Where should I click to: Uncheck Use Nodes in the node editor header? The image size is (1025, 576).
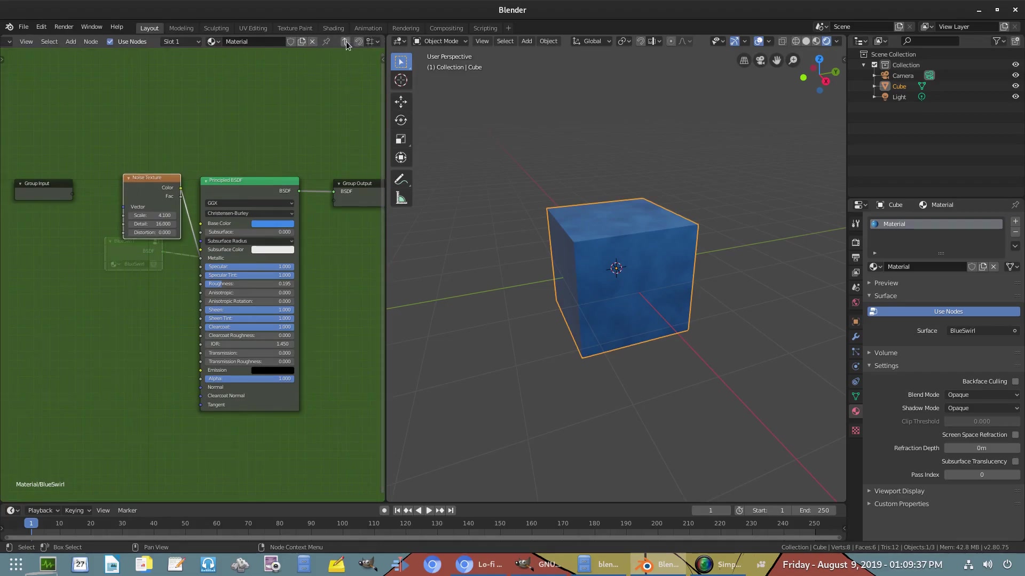[x=109, y=41]
